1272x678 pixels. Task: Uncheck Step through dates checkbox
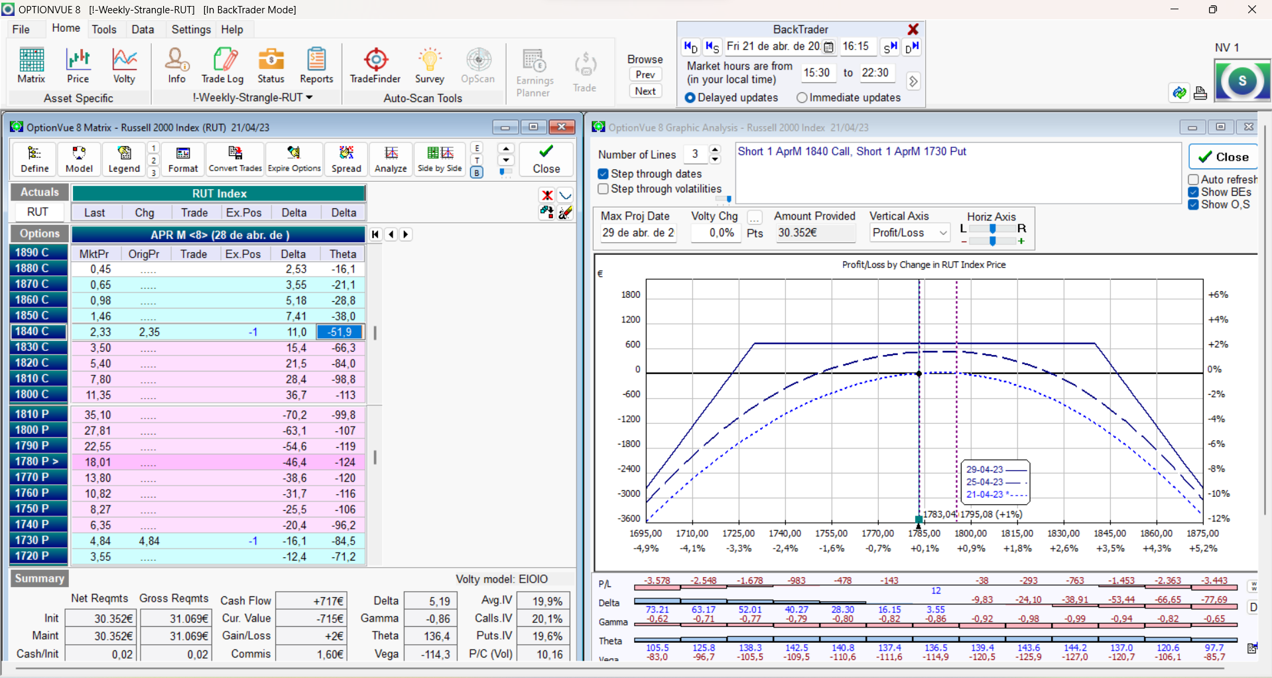604,174
